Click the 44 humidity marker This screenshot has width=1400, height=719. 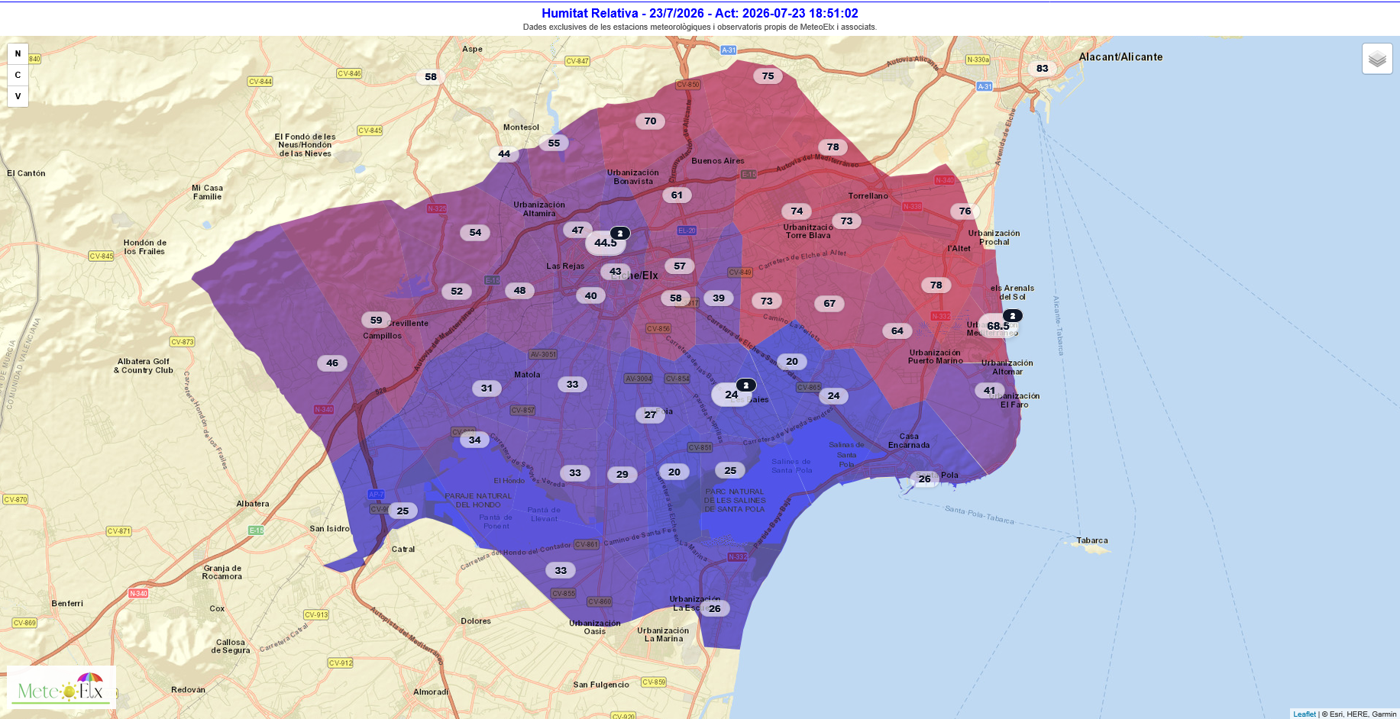pos(504,153)
